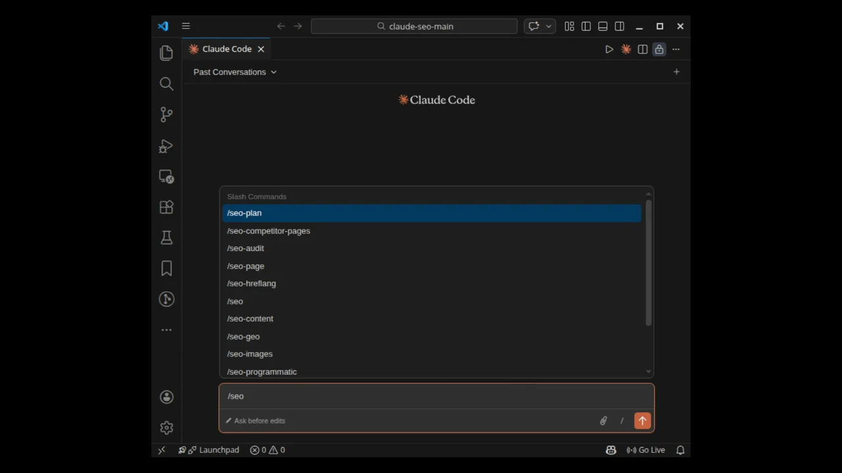Expand the Past Conversations dropdown

click(235, 72)
